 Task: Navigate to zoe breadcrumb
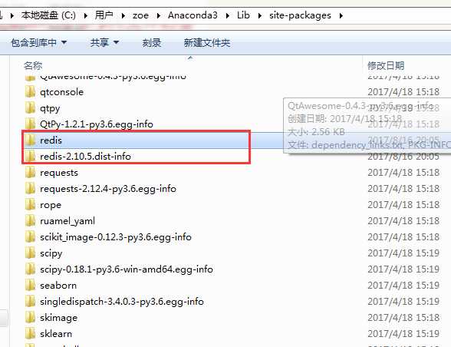[140, 15]
